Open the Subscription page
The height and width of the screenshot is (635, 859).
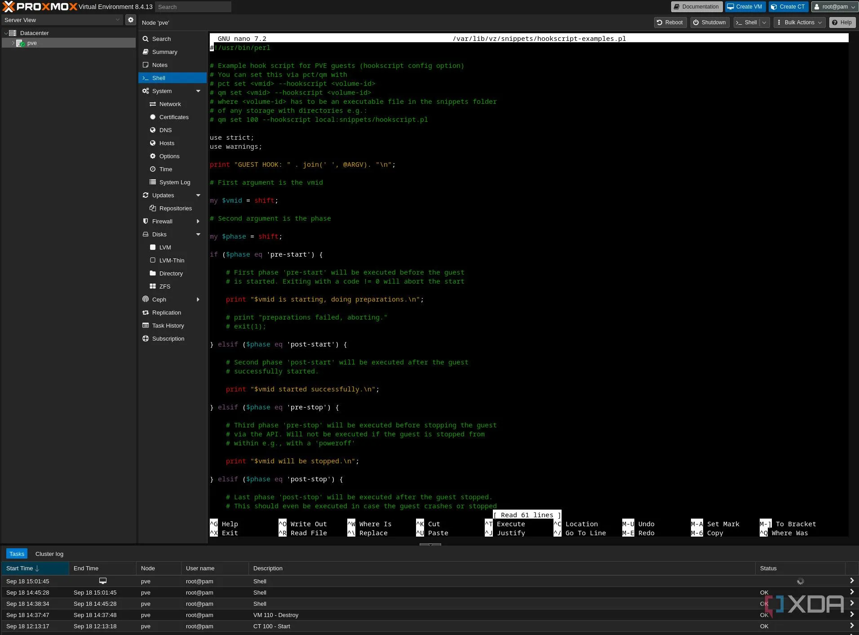pyautogui.click(x=168, y=339)
